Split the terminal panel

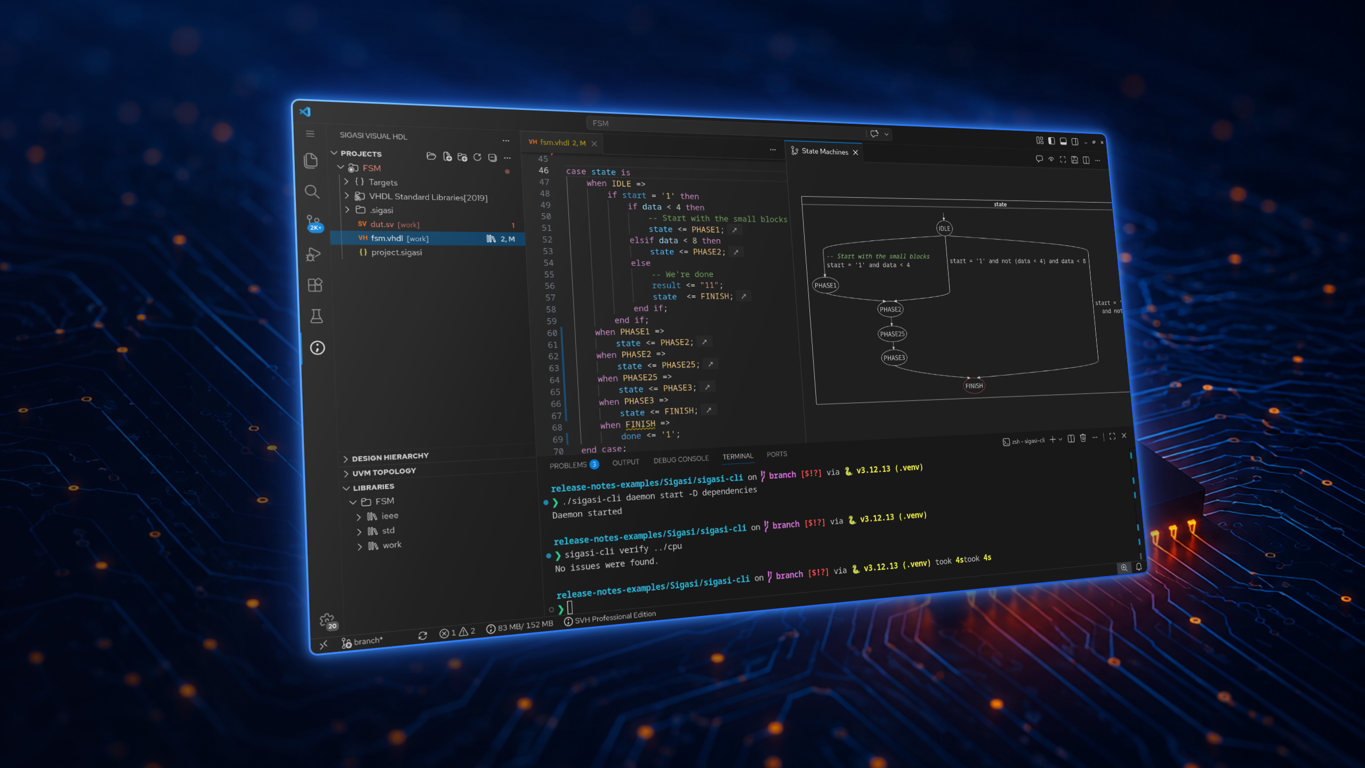pos(1071,438)
